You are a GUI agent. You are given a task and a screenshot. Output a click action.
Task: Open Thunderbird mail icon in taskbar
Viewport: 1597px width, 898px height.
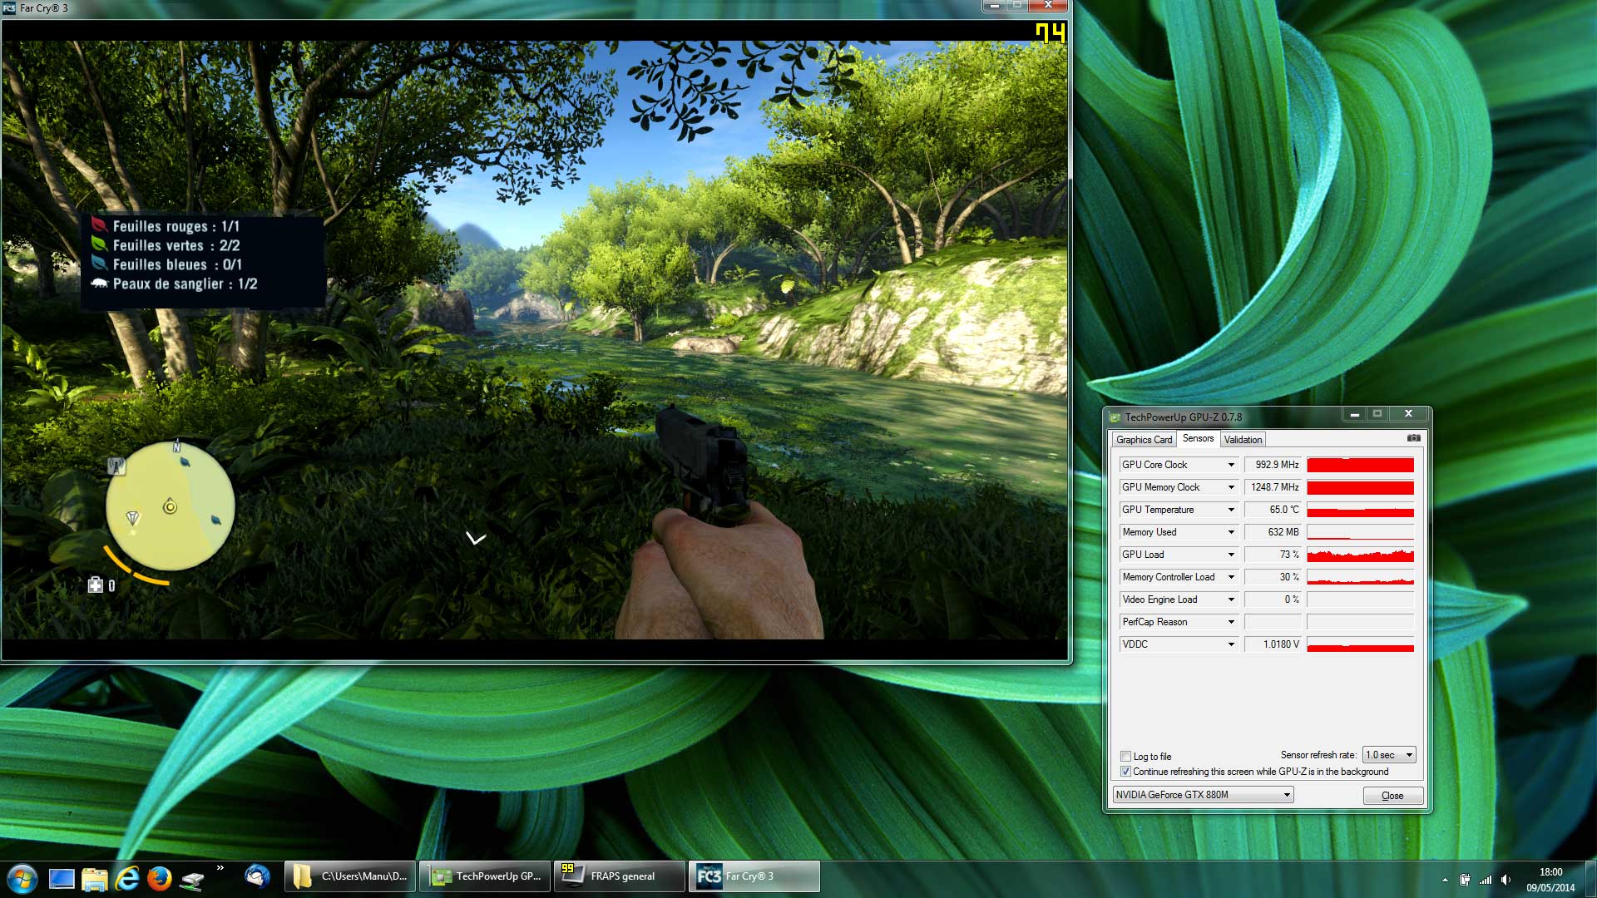(x=258, y=876)
